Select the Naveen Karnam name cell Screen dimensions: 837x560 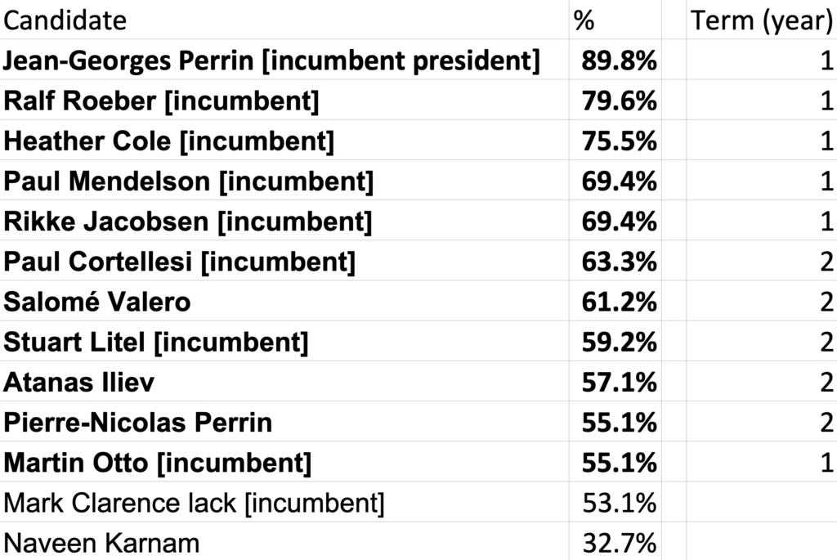point(284,541)
